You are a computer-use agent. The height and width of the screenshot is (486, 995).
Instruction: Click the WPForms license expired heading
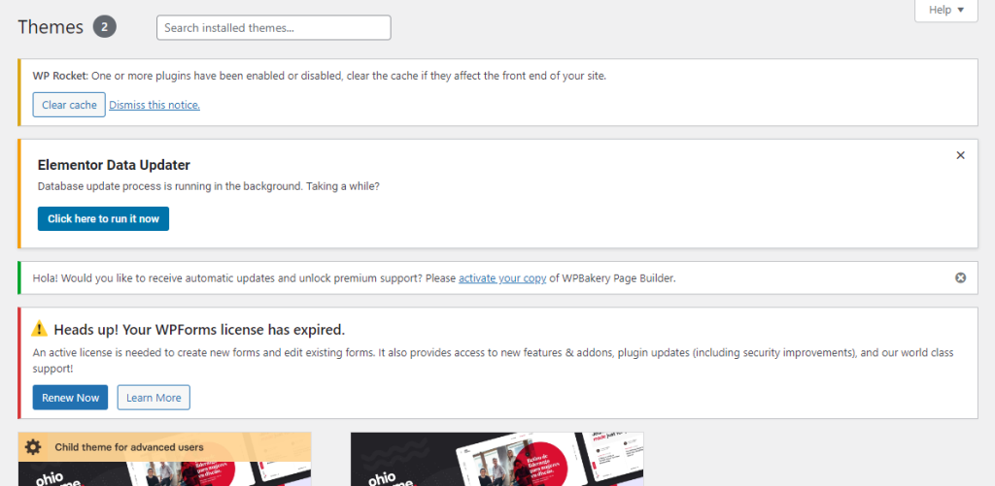[x=199, y=330]
